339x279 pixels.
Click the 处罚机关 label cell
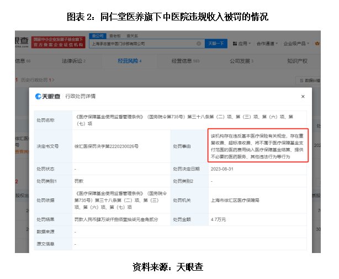coord(189,201)
